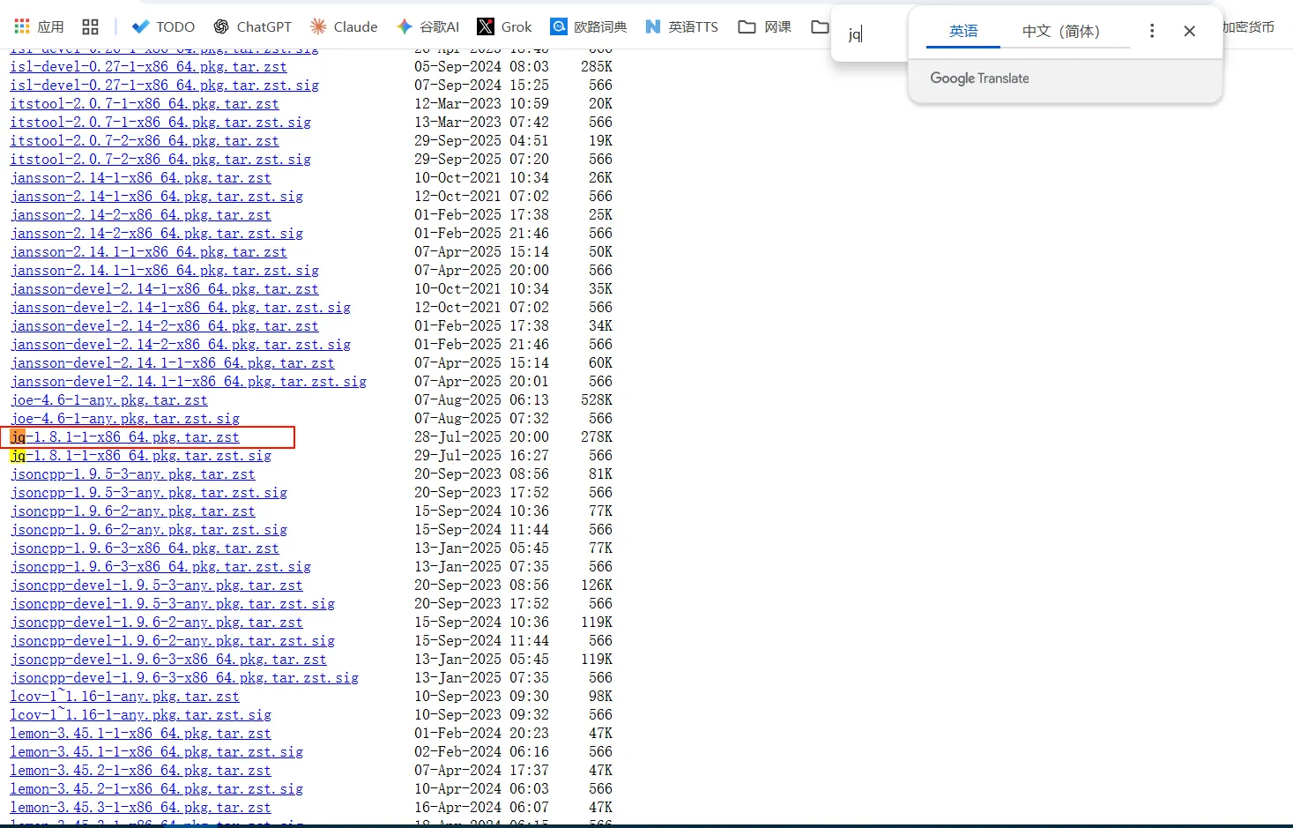Expand the 加密货币 bookmark folder
The width and height of the screenshot is (1293, 828).
1247,26
